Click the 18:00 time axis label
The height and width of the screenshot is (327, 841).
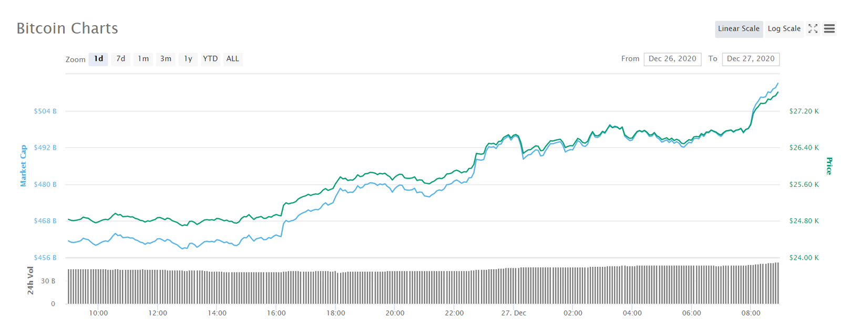(336, 313)
